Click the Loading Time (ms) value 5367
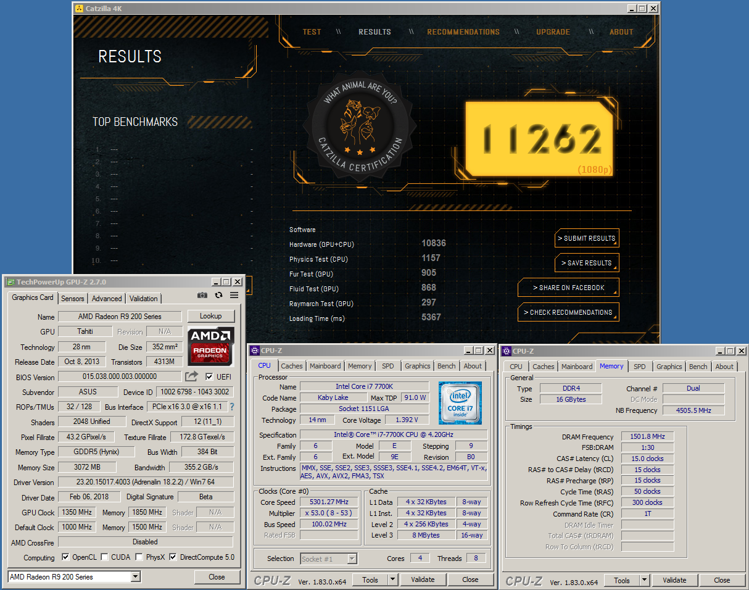This screenshot has height=590, width=749. point(431,317)
